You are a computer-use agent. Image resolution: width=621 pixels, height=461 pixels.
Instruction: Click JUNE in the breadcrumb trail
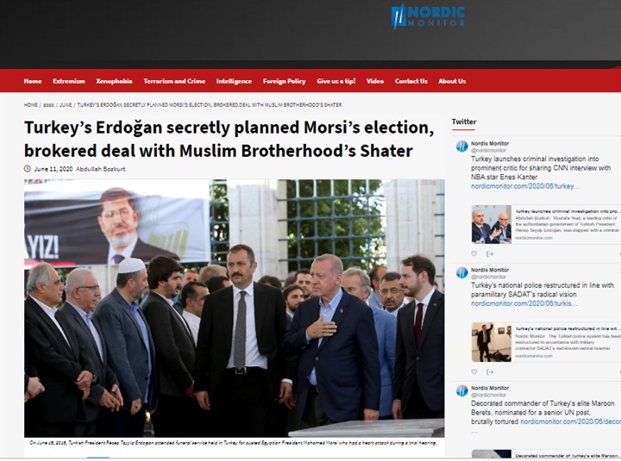66,105
